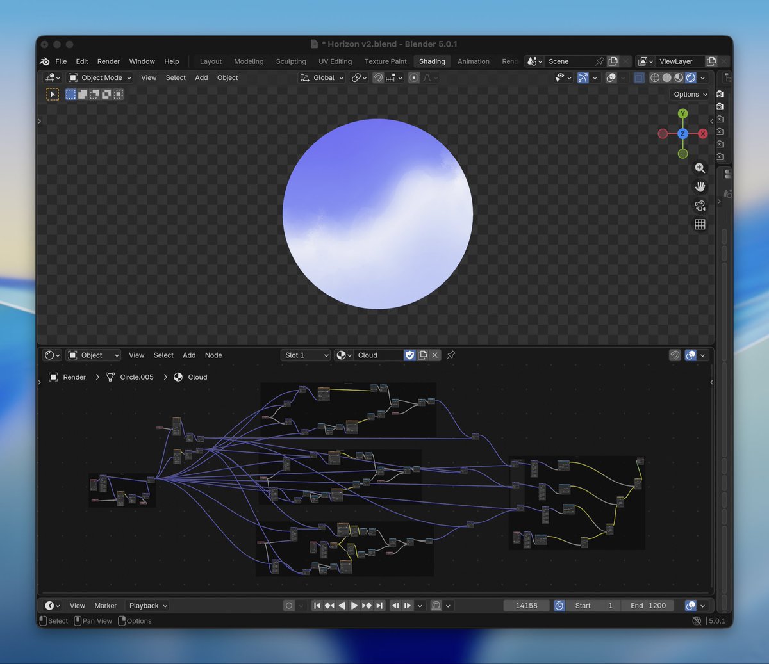769x664 pixels.
Task: Select material preview shading
Action: click(x=679, y=77)
